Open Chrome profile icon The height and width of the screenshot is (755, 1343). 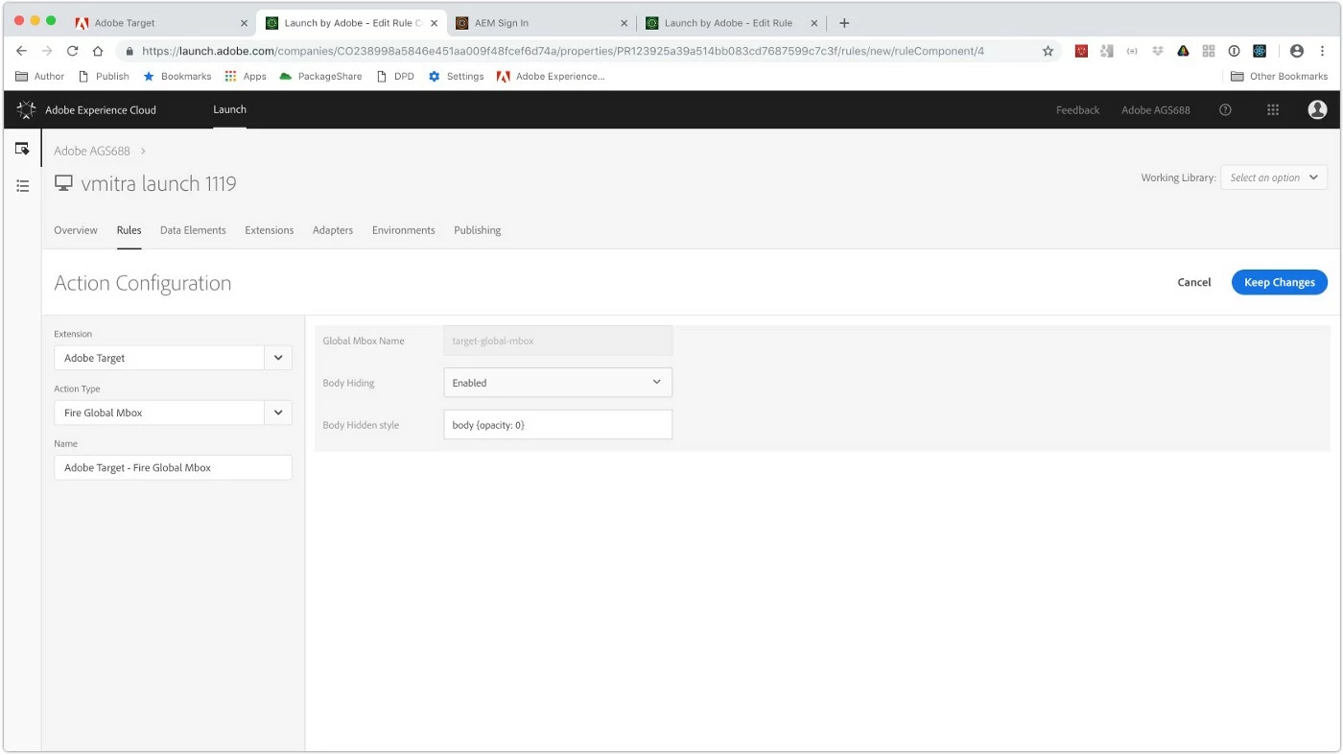tap(1297, 51)
